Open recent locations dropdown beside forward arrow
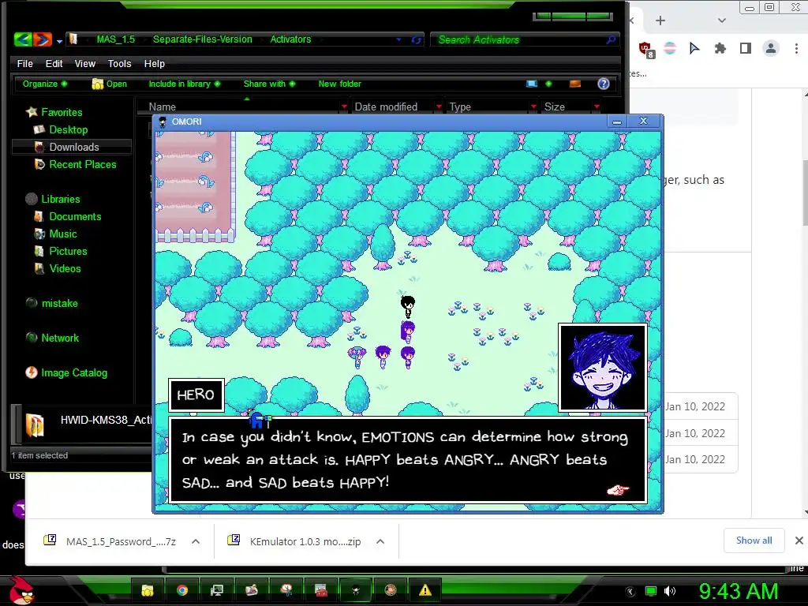Image resolution: width=808 pixels, height=606 pixels. [x=59, y=41]
